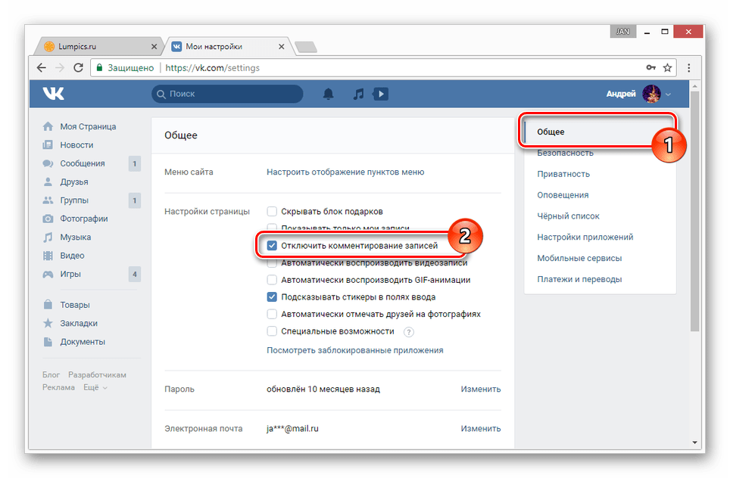Open the video player icon in the header
The image size is (730, 478).
(x=380, y=94)
